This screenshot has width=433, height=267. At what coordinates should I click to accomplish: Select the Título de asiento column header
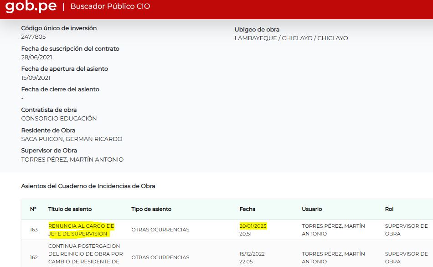click(x=70, y=209)
